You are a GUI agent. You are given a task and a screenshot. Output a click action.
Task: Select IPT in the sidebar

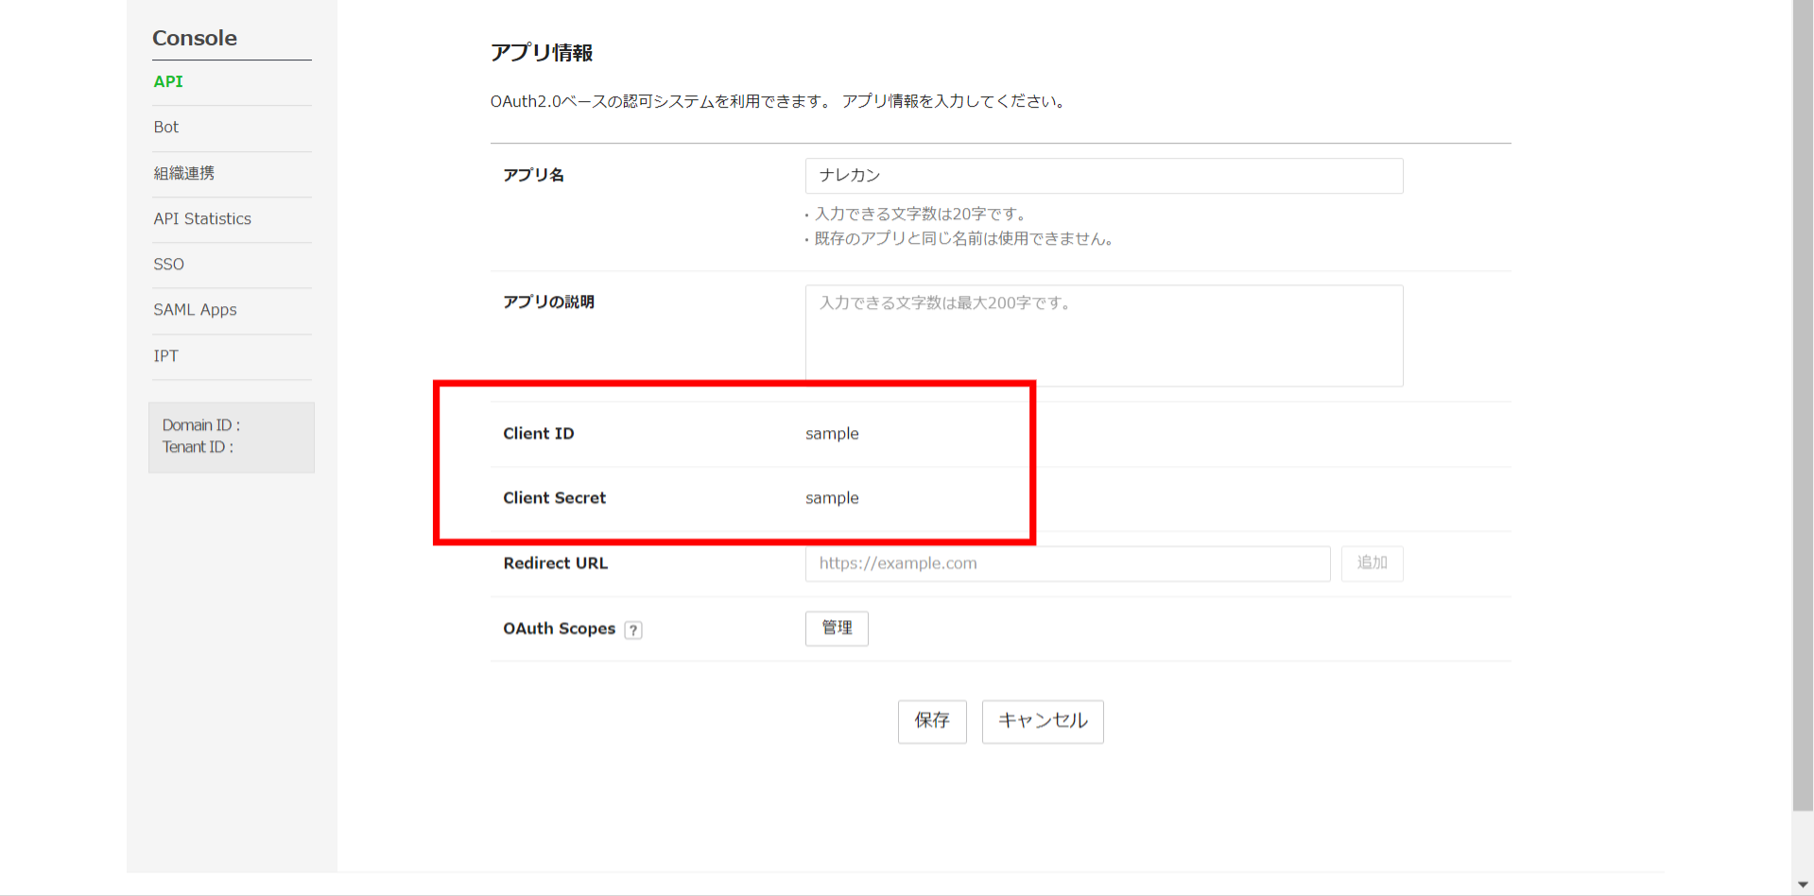tap(165, 355)
